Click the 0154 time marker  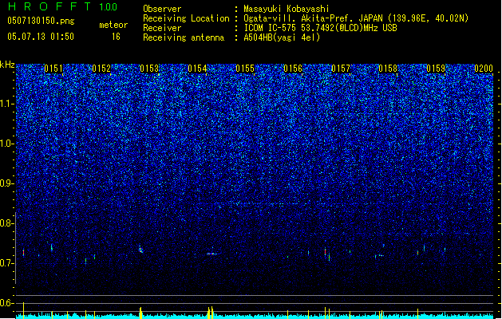coord(197,69)
